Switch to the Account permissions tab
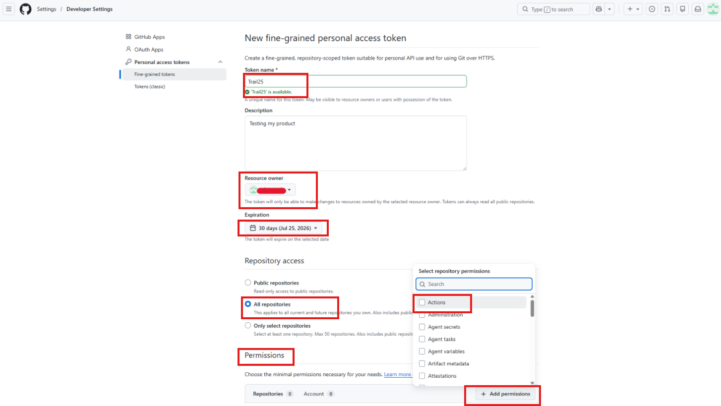The height and width of the screenshot is (406, 721). click(x=319, y=394)
